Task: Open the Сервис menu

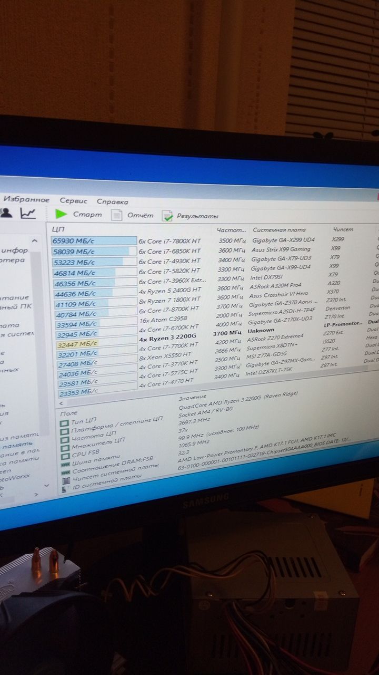Action: click(73, 201)
